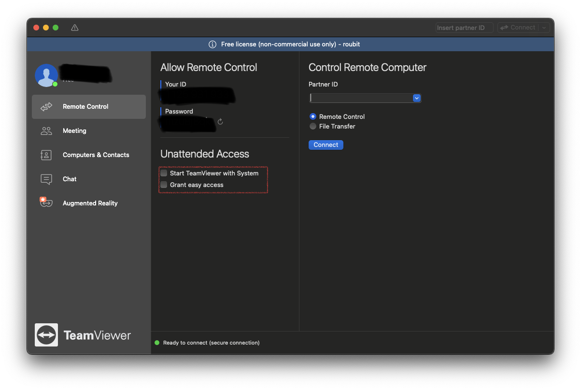This screenshot has width=581, height=390.
Task: Click the Allow Remote Control heading
Action: coord(209,68)
